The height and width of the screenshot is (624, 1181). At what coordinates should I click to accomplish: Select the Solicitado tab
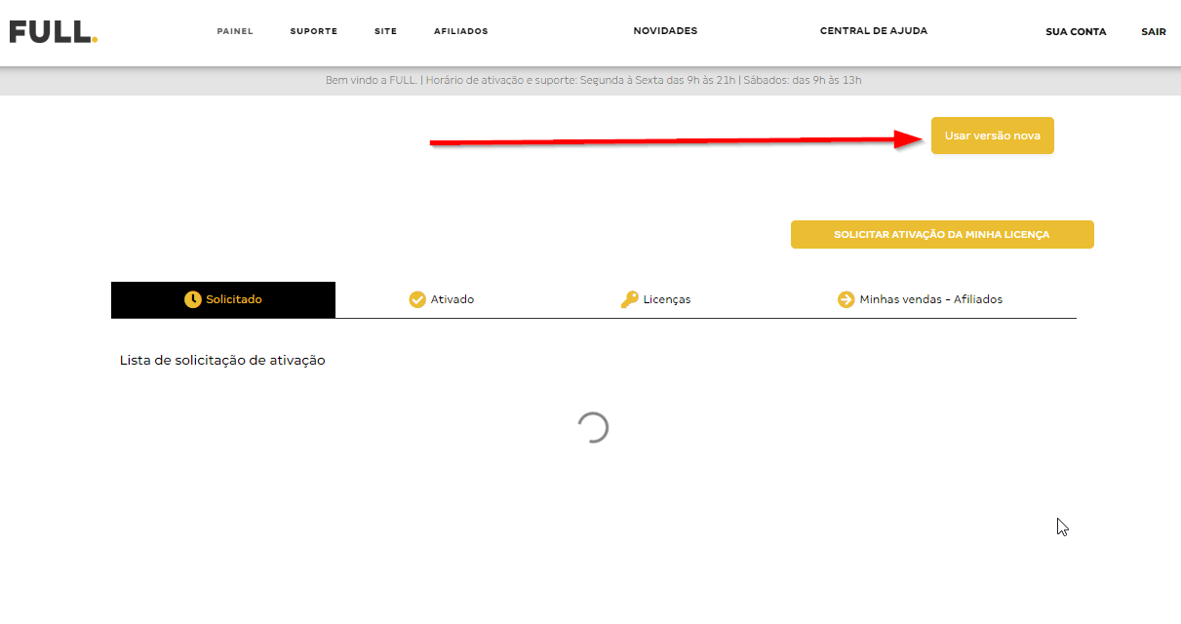[223, 299]
